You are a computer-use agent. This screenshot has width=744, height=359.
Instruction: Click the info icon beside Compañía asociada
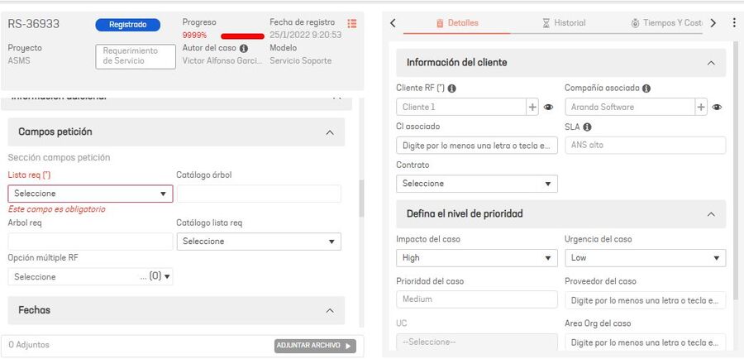646,89
